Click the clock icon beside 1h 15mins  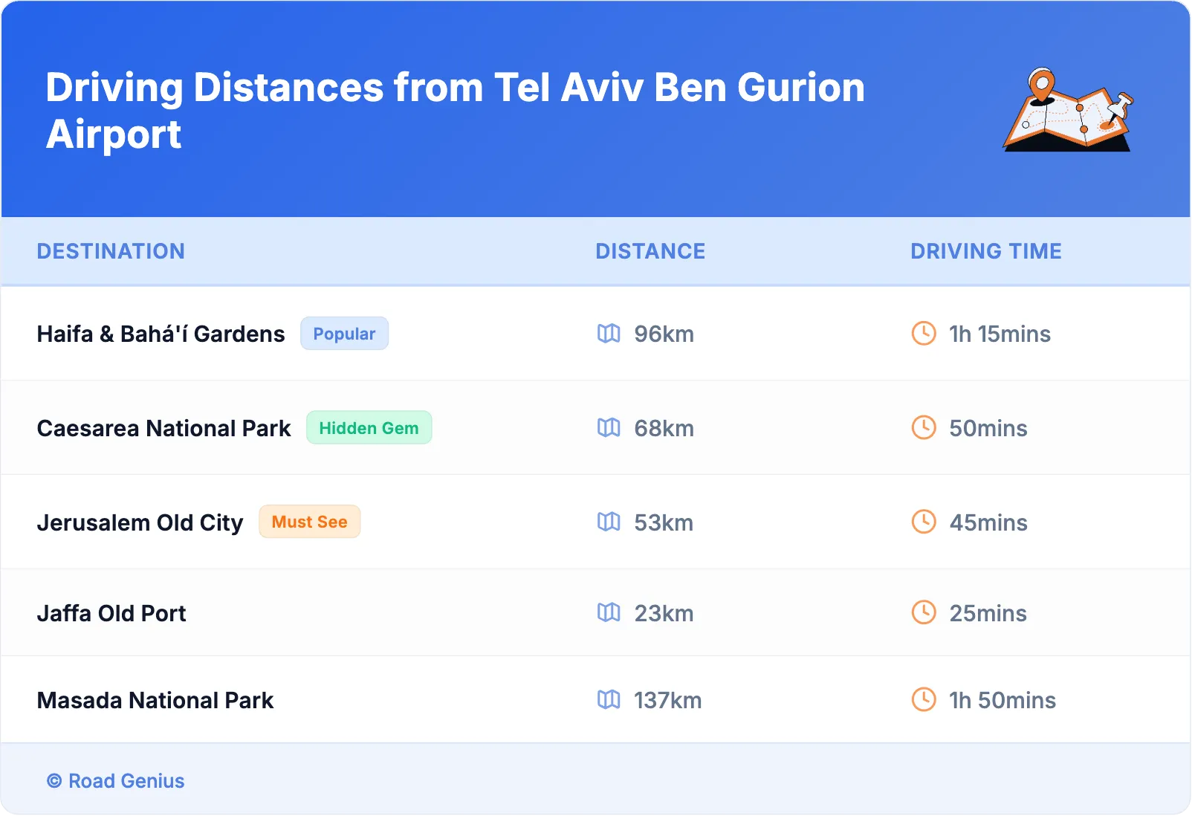click(x=924, y=333)
